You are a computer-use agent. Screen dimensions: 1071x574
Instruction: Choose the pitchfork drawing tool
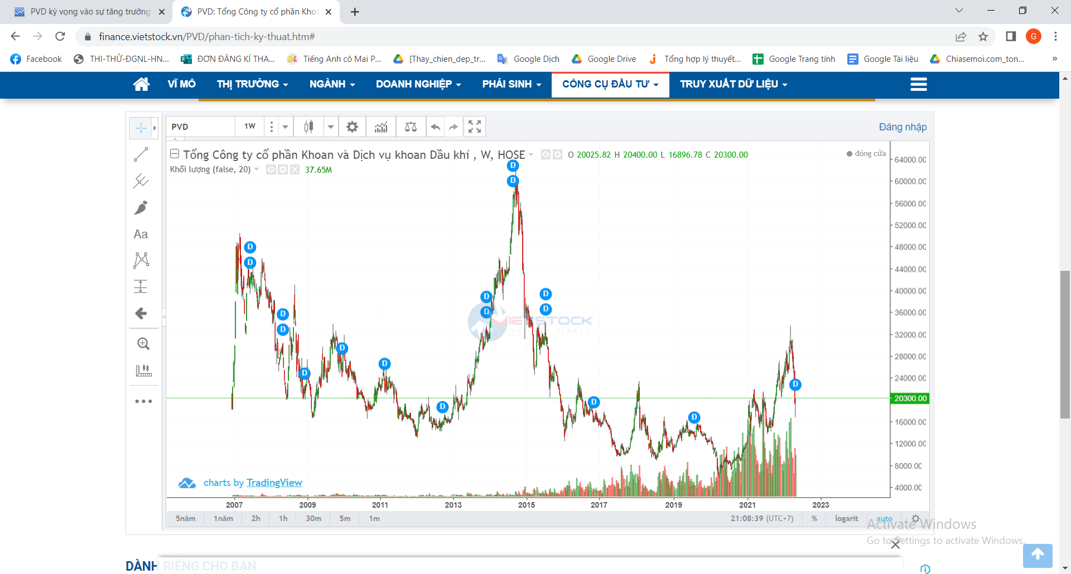[141, 181]
